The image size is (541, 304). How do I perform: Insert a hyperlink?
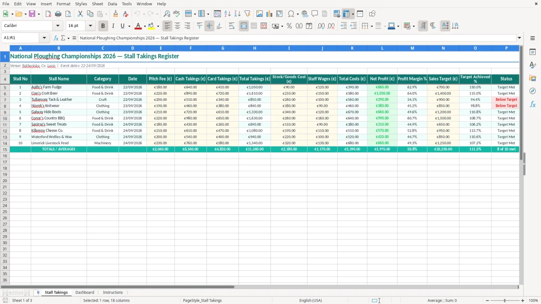305,14
